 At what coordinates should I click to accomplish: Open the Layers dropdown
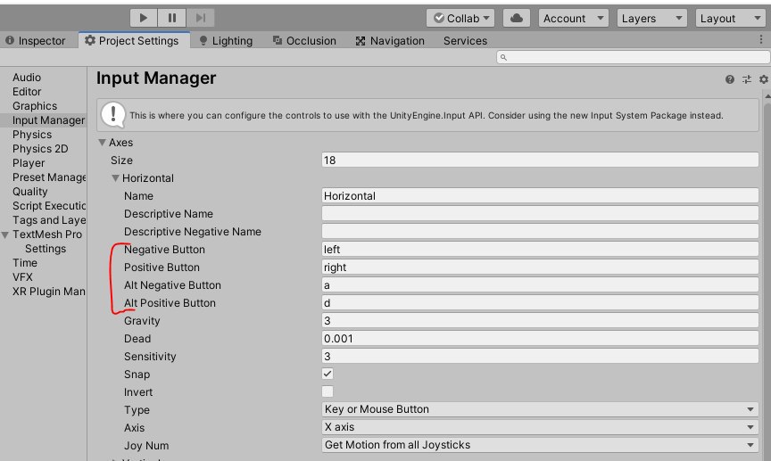[x=651, y=18]
